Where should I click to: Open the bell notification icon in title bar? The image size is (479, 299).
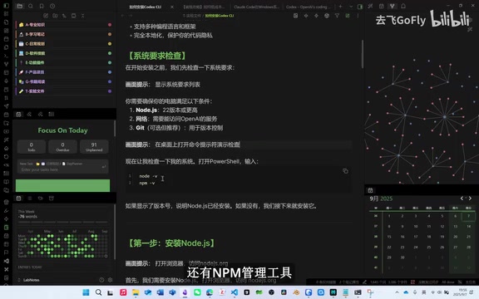point(403,6)
